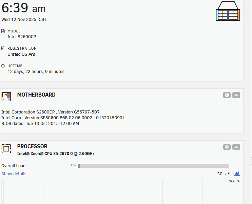This screenshot has height=204, width=252.
Task: Open processor settings gear icon
Action: click(227, 147)
